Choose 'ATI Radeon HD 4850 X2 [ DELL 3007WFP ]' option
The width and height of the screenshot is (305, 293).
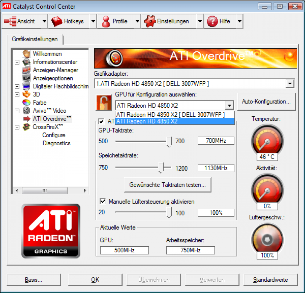tap(175, 115)
